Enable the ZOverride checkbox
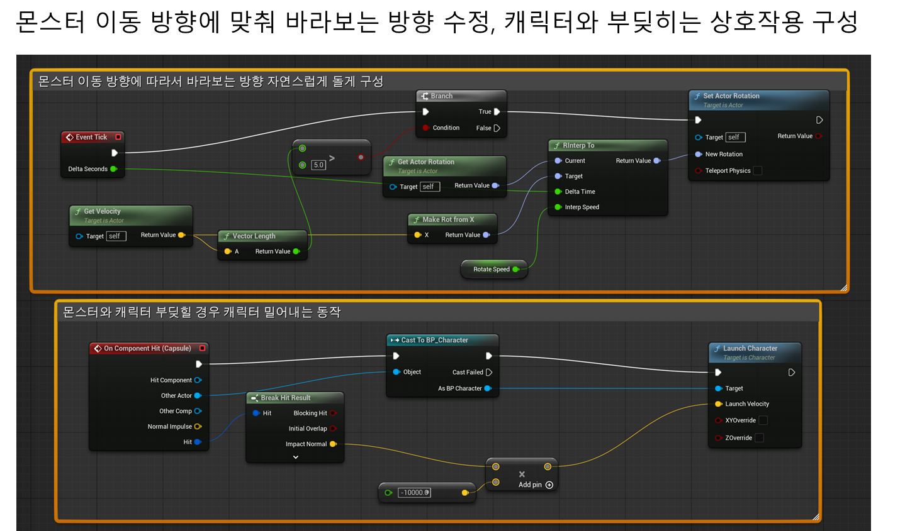 [x=759, y=438]
